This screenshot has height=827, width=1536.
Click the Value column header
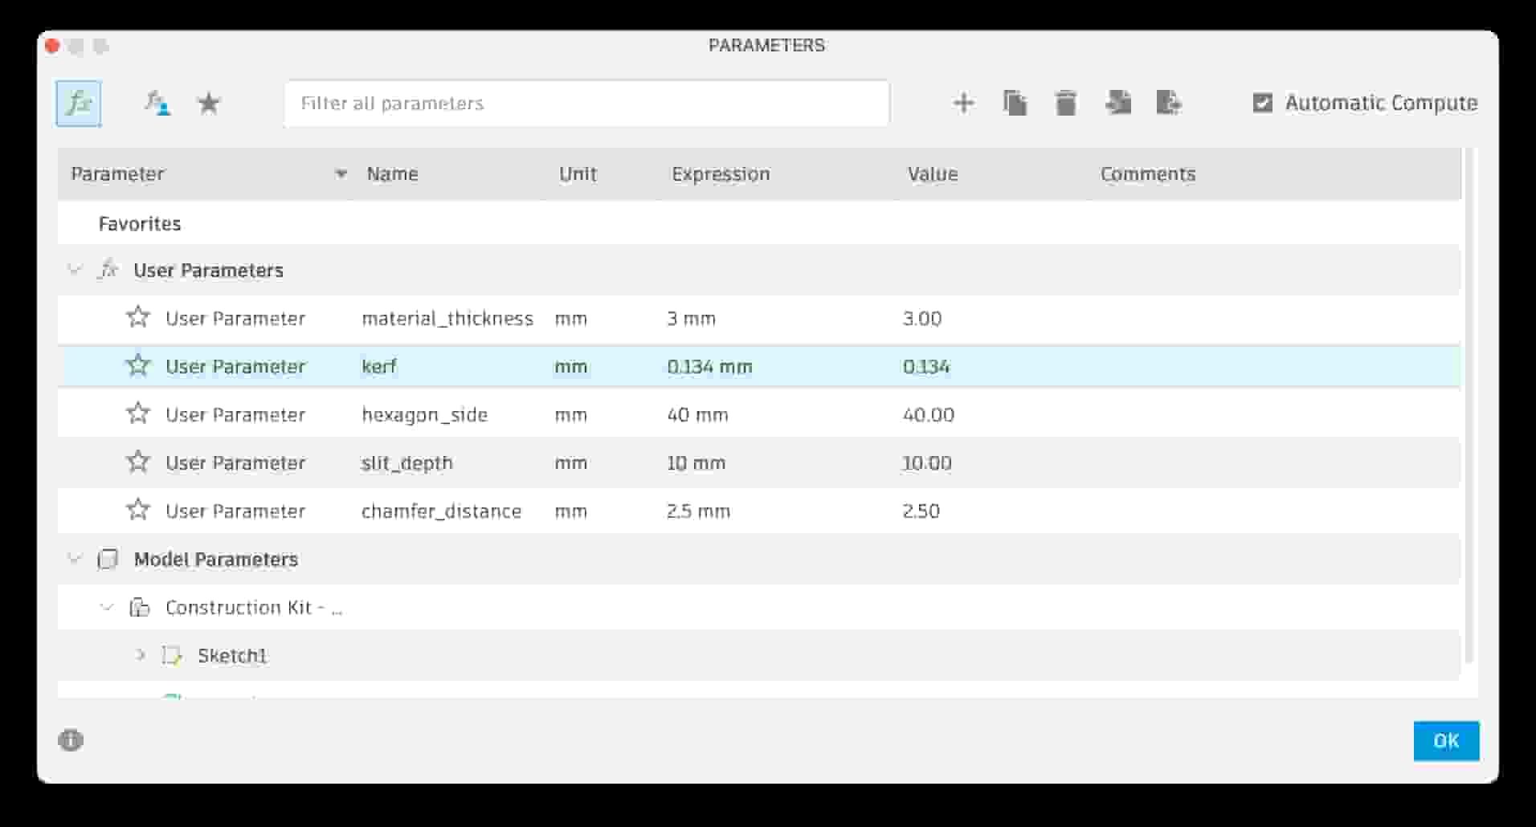[x=933, y=174]
